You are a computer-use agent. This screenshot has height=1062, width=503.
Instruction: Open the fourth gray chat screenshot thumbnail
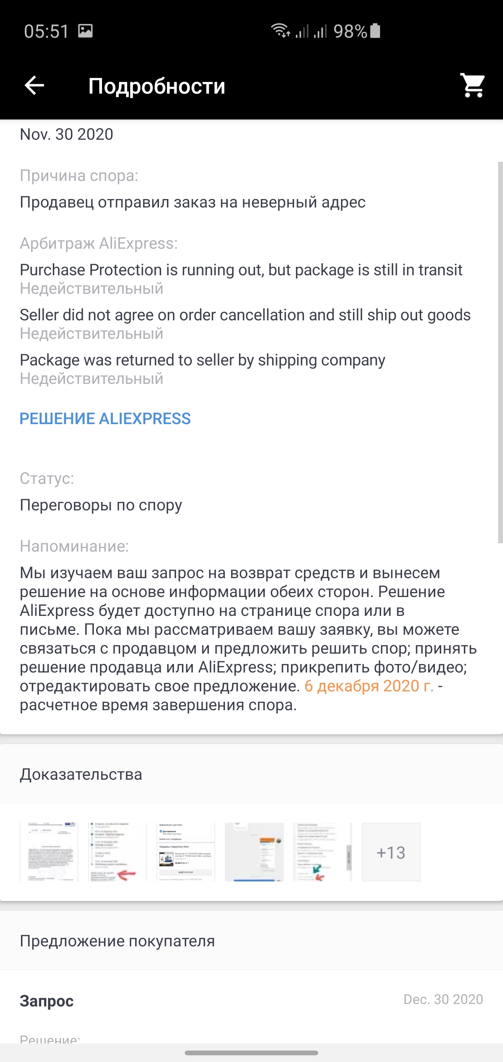pyautogui.click(x=254, y=852)
